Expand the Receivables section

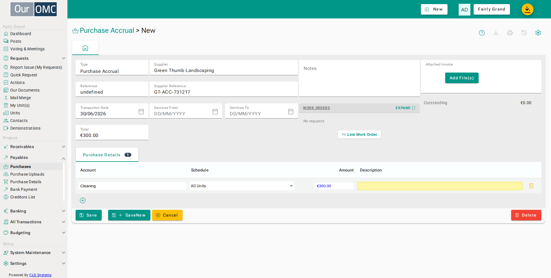pyautogui.click(x=34, y=147)
